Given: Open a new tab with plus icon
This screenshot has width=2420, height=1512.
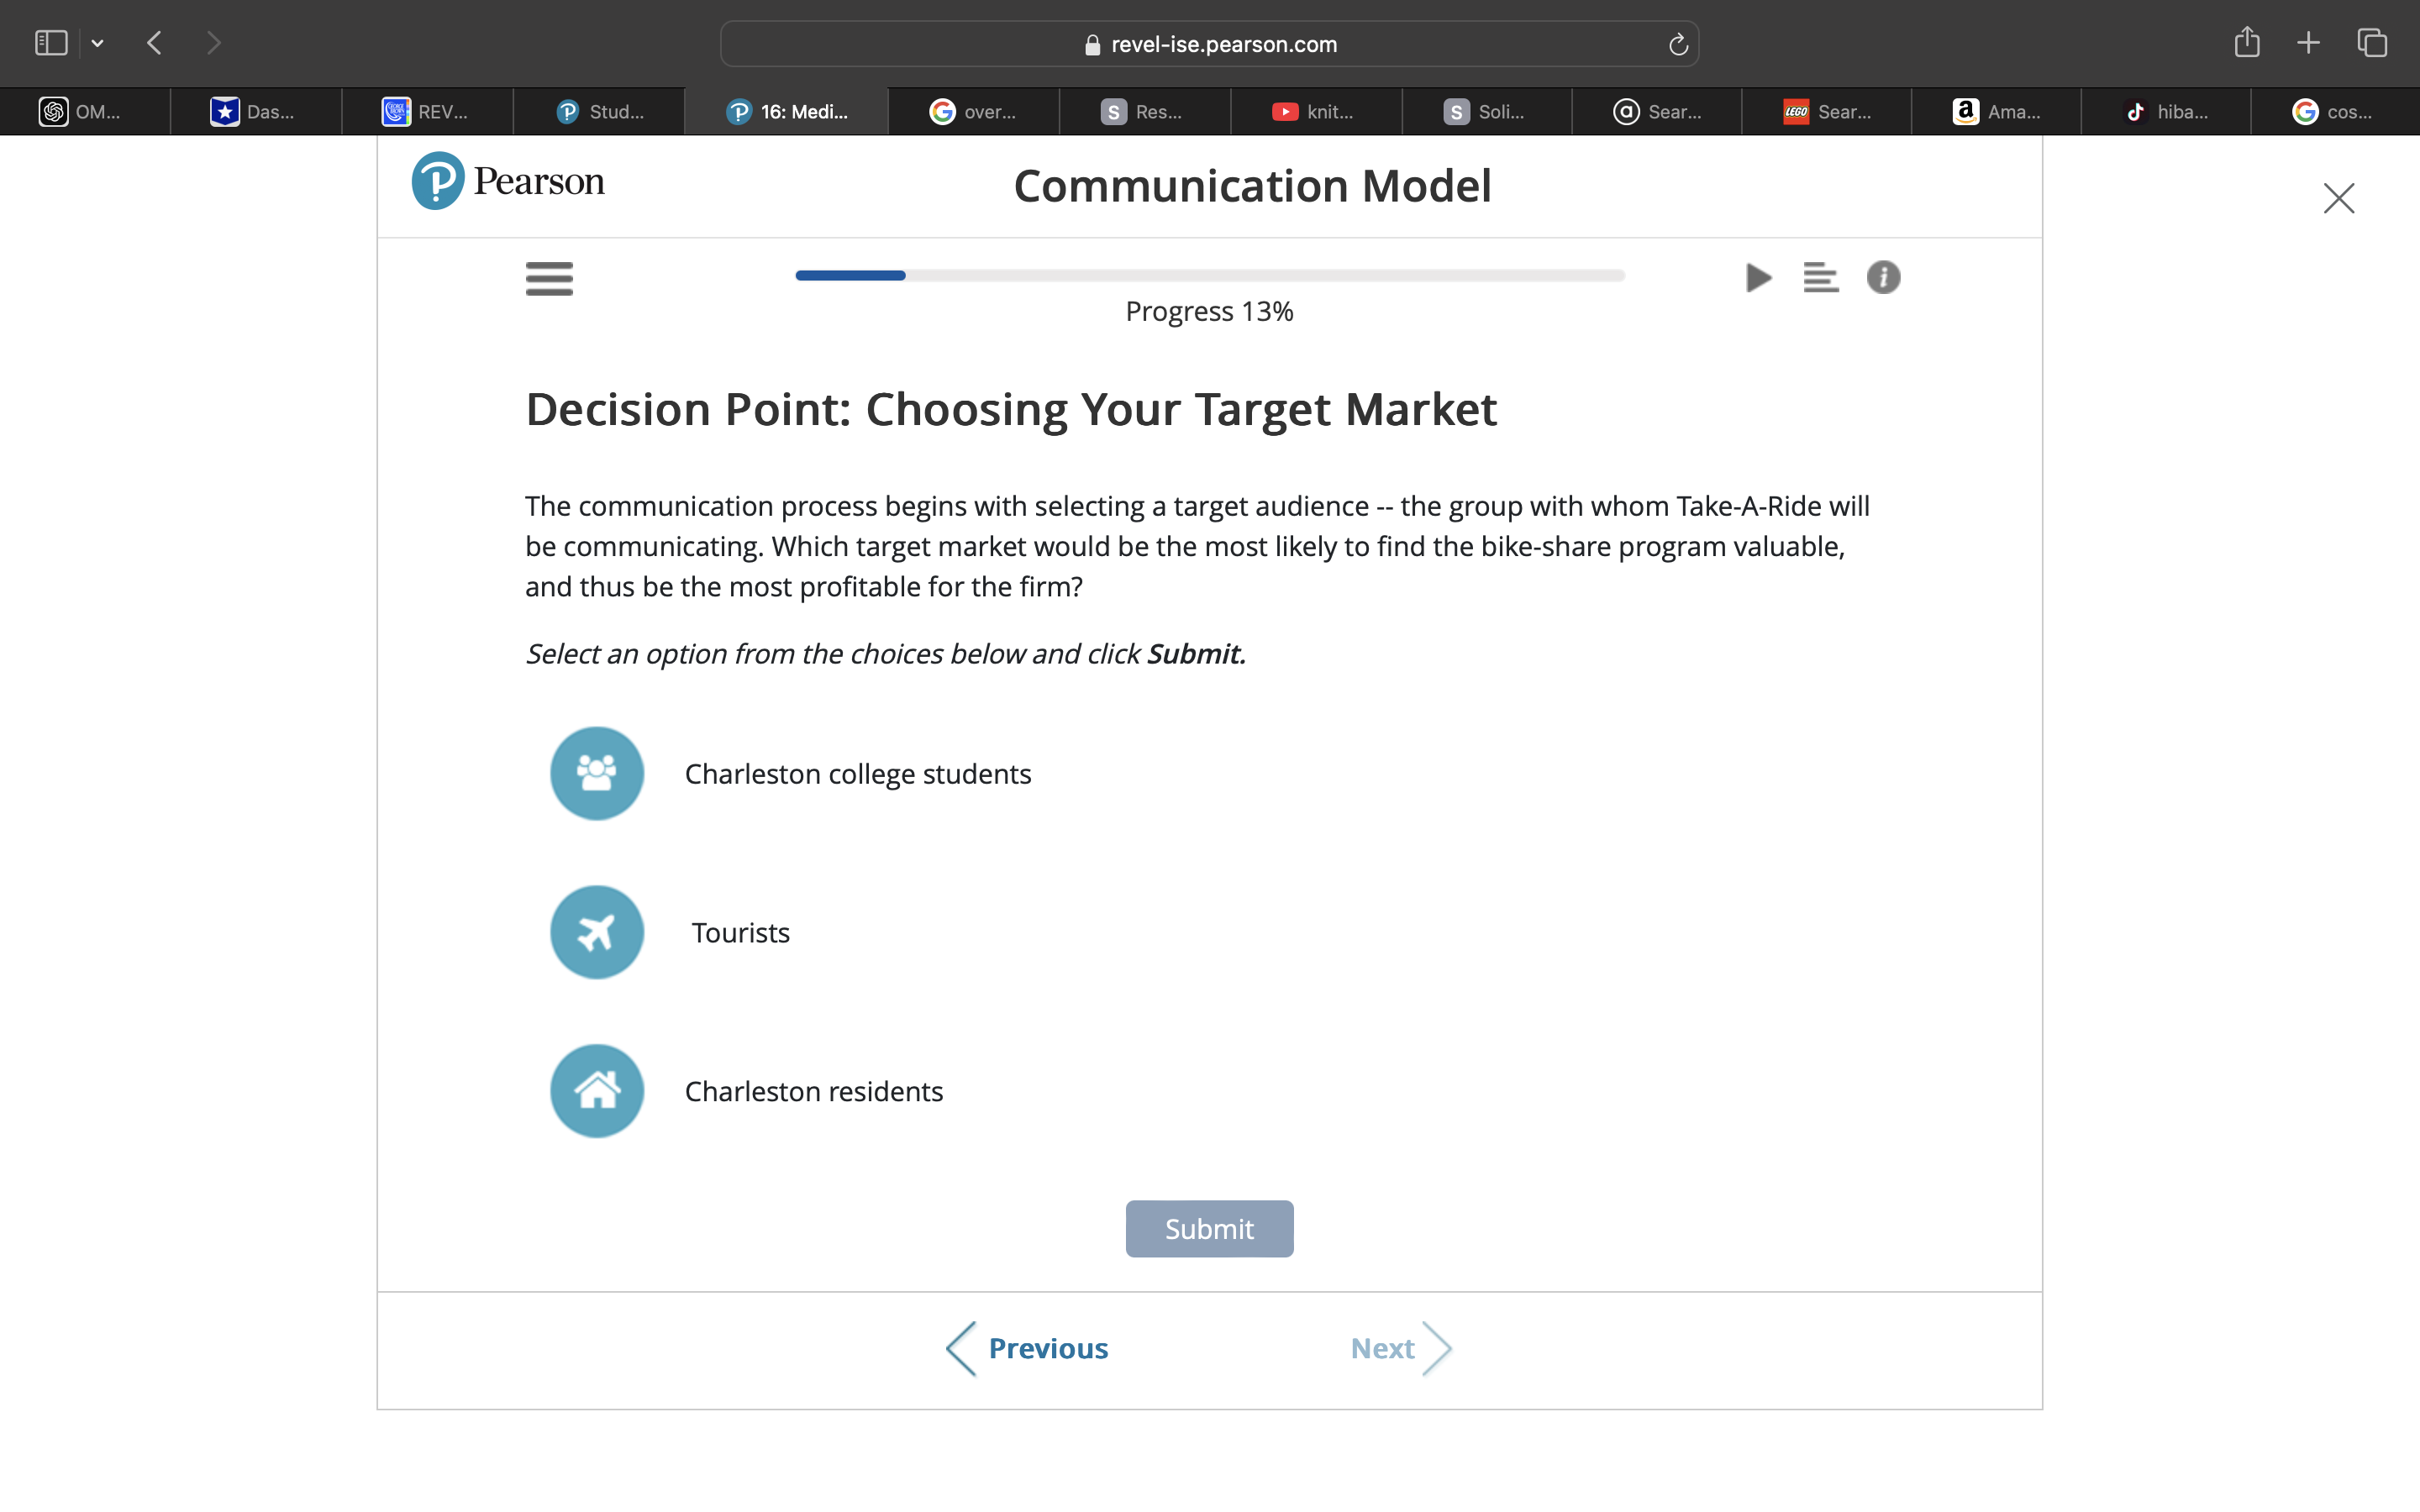Looking at the screenshot, I should pos(2308,43).
